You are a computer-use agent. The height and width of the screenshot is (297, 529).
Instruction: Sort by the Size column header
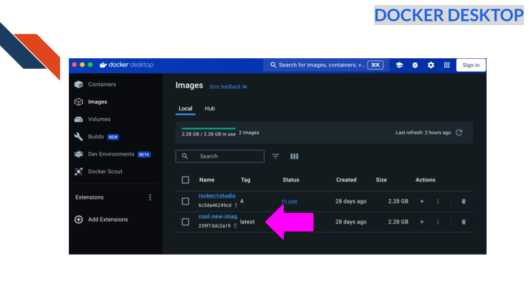point(381,180)
